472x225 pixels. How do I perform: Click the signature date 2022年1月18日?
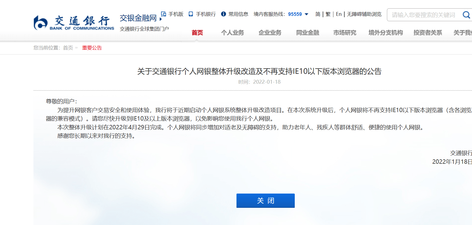tap(452, 162)
